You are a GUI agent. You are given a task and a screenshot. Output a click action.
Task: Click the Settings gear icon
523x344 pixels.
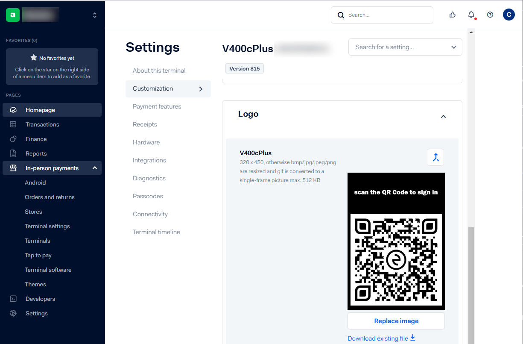click(13, 313)
